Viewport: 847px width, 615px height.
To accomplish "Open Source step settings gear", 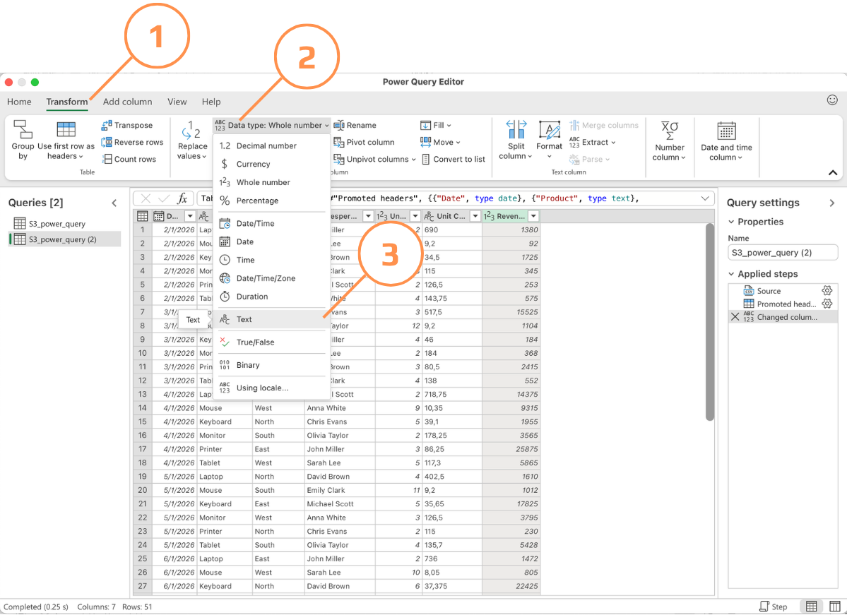I will coord(827,290).
